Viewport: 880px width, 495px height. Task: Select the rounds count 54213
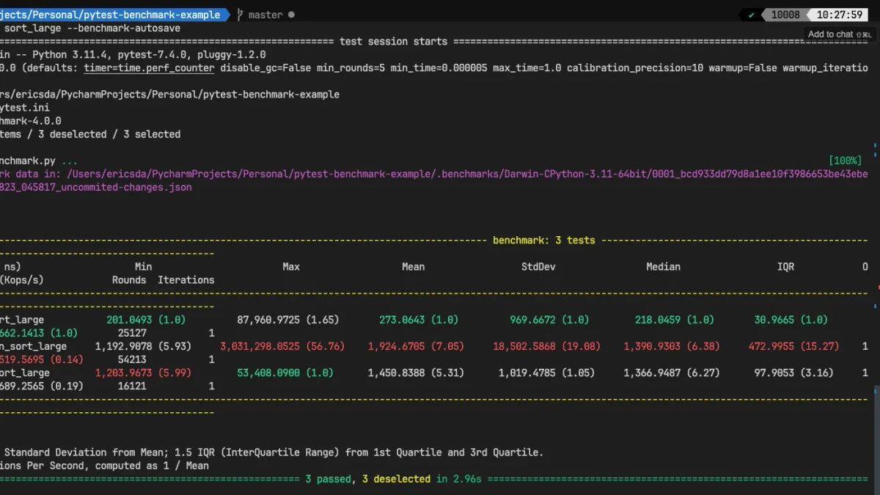[132, 359]
